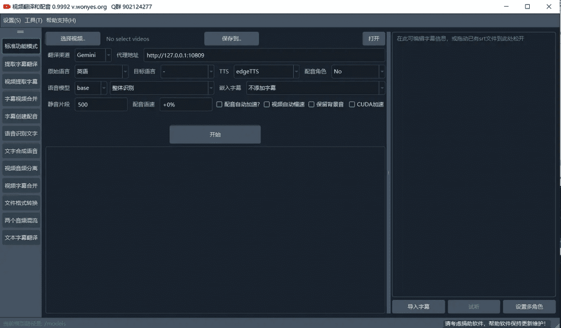Open the 设置(S) menu
561x328 pixels.
(12, 20)
